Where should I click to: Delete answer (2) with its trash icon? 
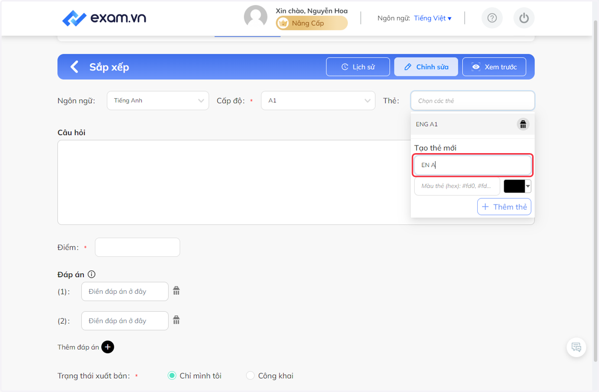(176, 320)
